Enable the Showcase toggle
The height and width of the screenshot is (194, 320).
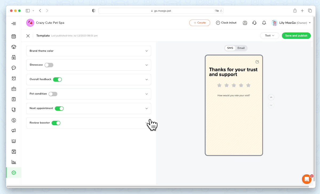tap(49, 65)
